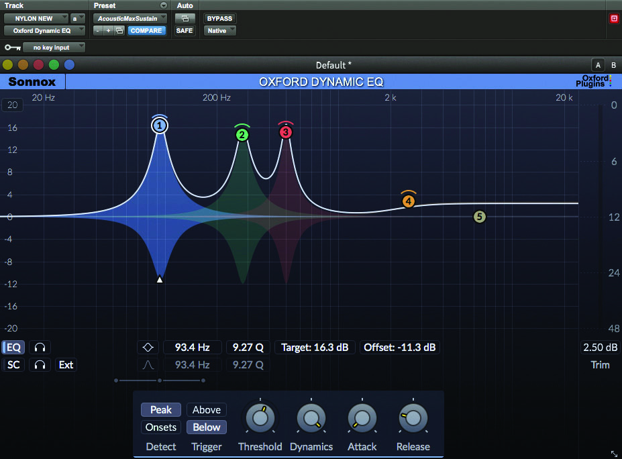Open the Oxford Dynamic EQ plugin dropdown
This screenshot has height=459, width=622.
(44, 31)
